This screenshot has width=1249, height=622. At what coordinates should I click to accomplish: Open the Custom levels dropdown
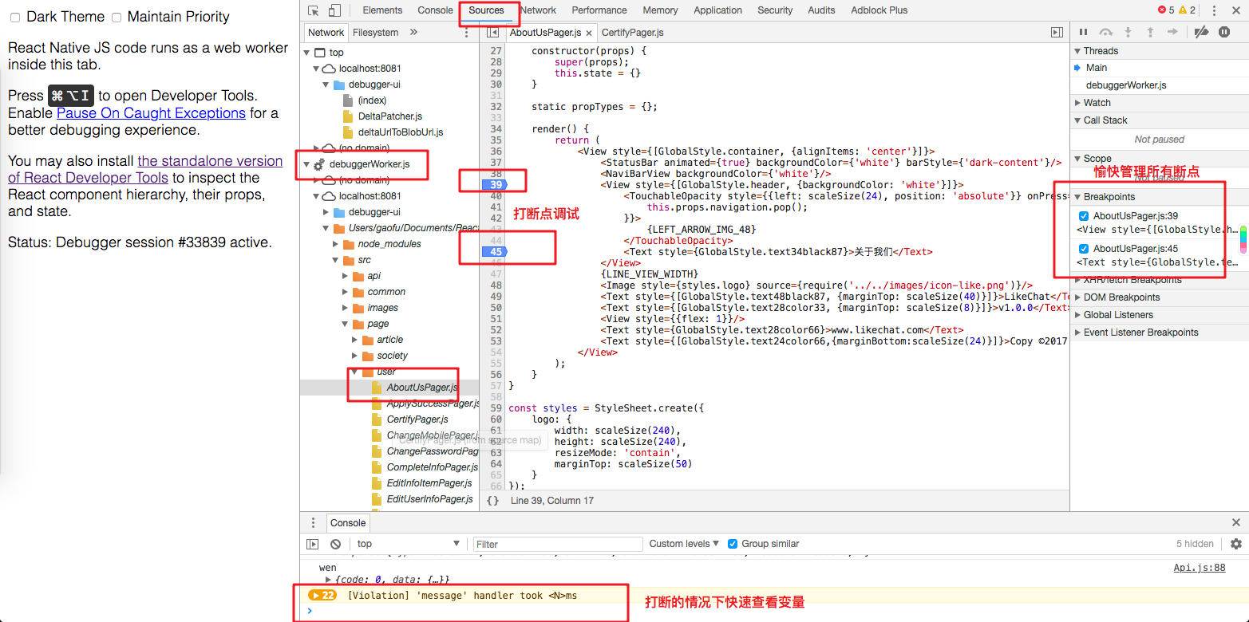684,544
